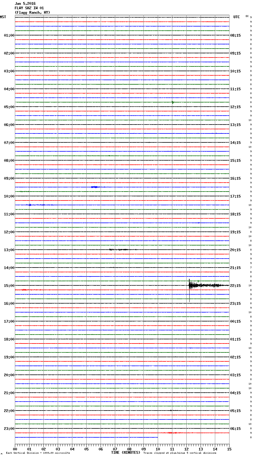This screenshot has height=457, width=253.
Task: Select the 22:00 MST time label
Action: [9, 411]
